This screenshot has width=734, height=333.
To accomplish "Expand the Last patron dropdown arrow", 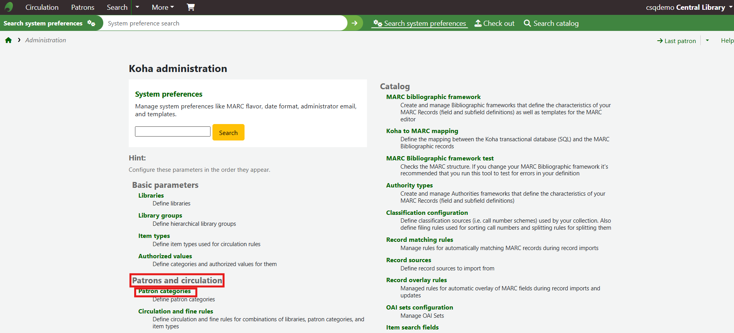I will [707, 40].
